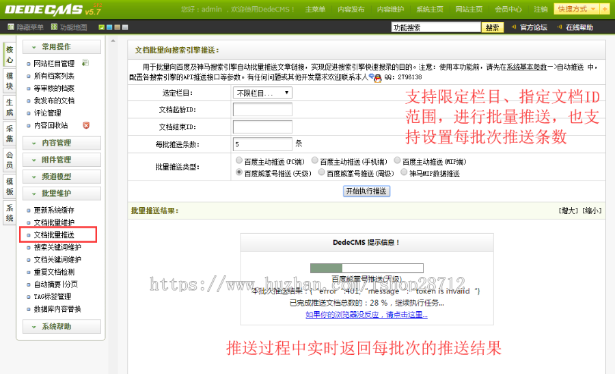Open 所有档案列表 in the sidebar
The height and width of the screenshot is (374, 615).
click(x=54, y=76)
